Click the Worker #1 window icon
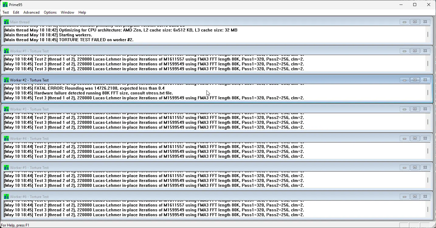 coord(6,51)
